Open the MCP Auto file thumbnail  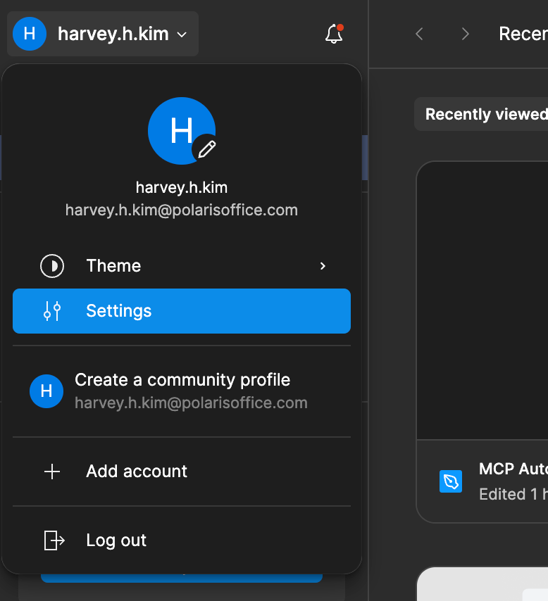point(482,300)
